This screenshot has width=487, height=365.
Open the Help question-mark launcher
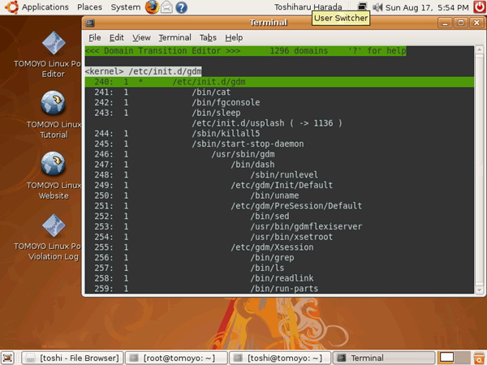(181, 7)
